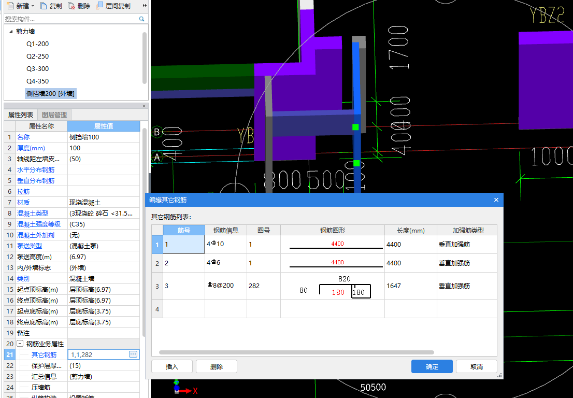Image resolution: width=573 pixels, height=398 pixels.
Task: Switch to 属性列表 tab
Action: click(x=21, y=115)
